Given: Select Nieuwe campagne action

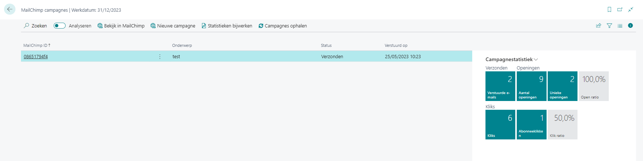Looking at the screenshot, I should pyautogui.click(x=173, y=26).
